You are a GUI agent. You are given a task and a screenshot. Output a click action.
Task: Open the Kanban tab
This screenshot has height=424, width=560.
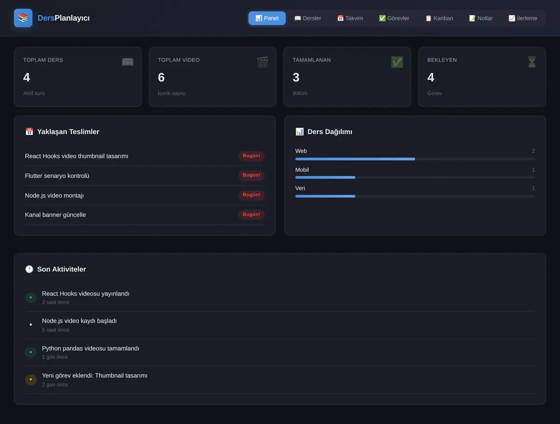tap(439, 18)
